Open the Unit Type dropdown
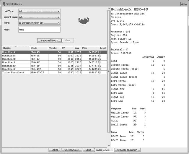189x154 pixels. (39, 11)
